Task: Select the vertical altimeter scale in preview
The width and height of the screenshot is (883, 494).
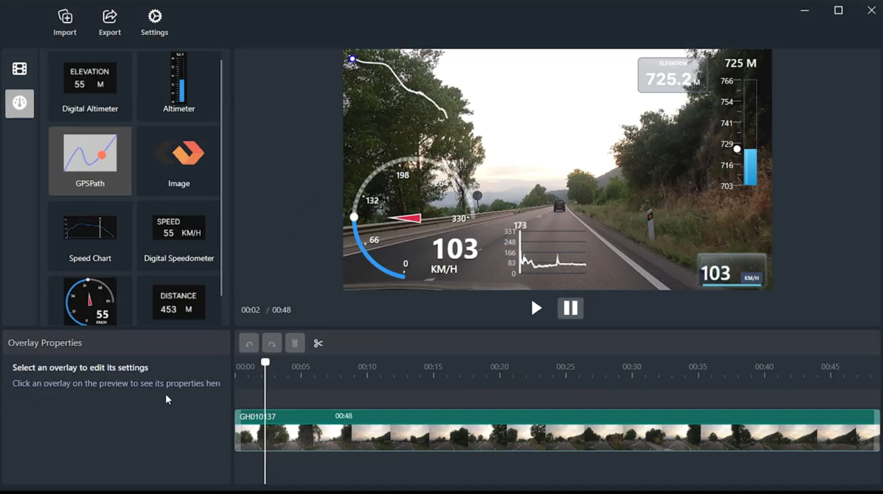Action: (x=739, y=123)
